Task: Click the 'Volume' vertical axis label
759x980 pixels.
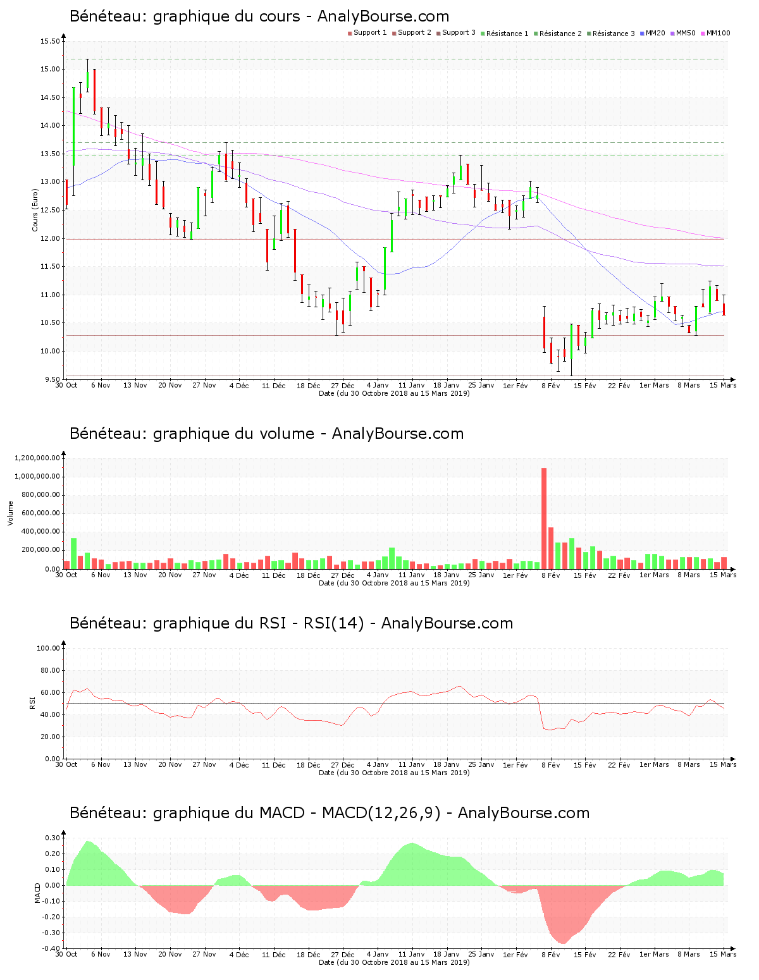Action: click(x=10, y=513)
